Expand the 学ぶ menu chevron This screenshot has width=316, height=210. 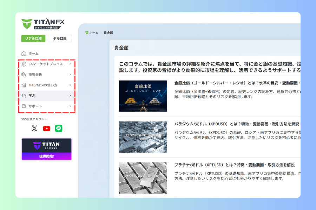point(70,96)
